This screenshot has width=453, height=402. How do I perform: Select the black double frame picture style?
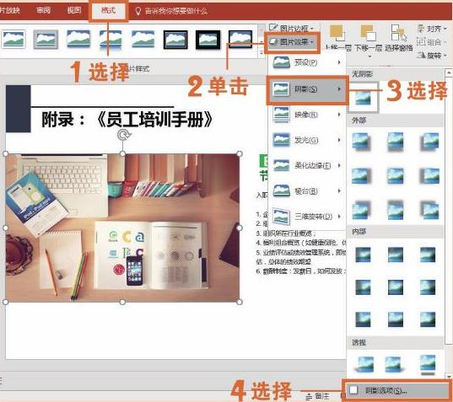(x=175, y=40)
